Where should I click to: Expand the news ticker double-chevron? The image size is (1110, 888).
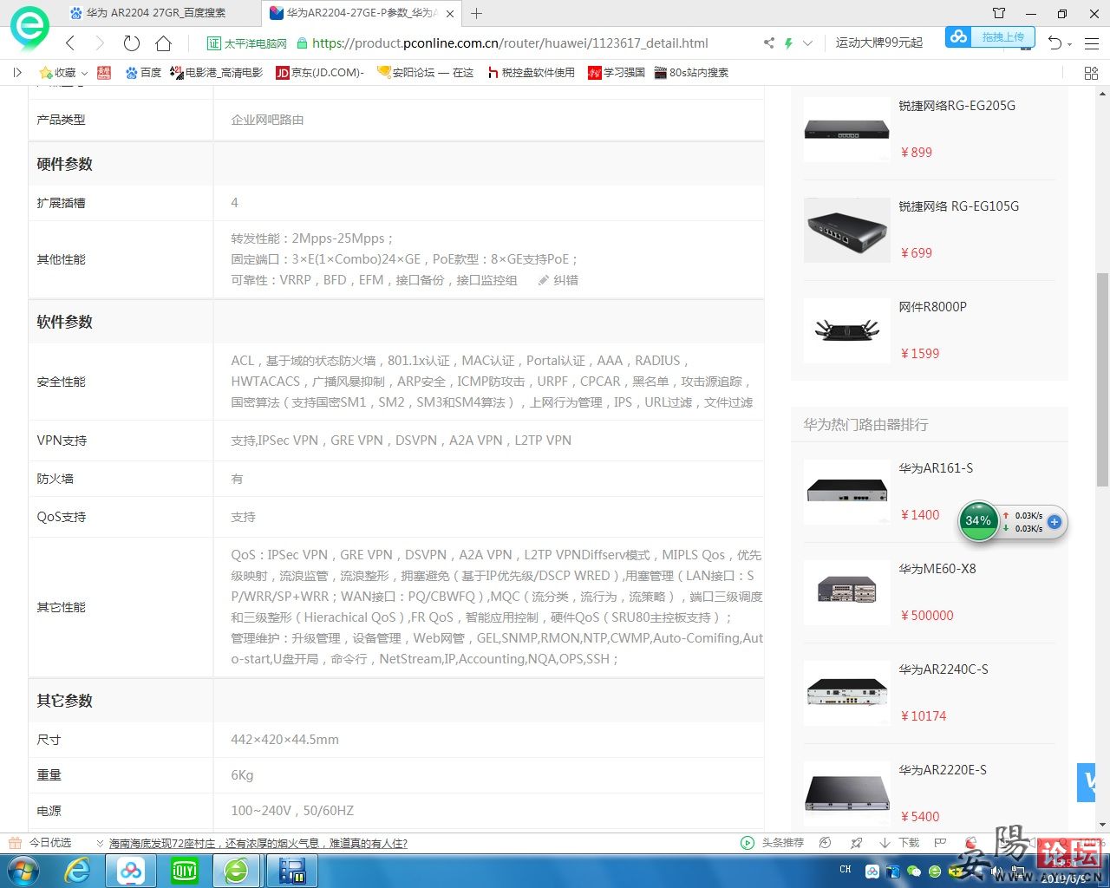(x=101, y=843)
